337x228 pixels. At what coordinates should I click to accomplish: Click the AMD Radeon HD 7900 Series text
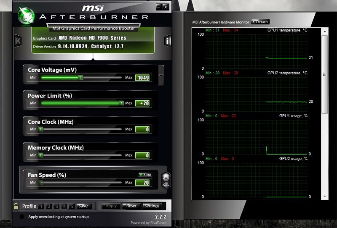[92, 38]
